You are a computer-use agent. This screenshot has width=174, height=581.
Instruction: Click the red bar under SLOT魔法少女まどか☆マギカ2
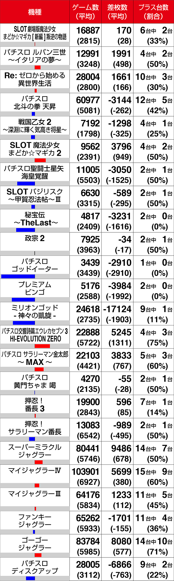[40, 160]
